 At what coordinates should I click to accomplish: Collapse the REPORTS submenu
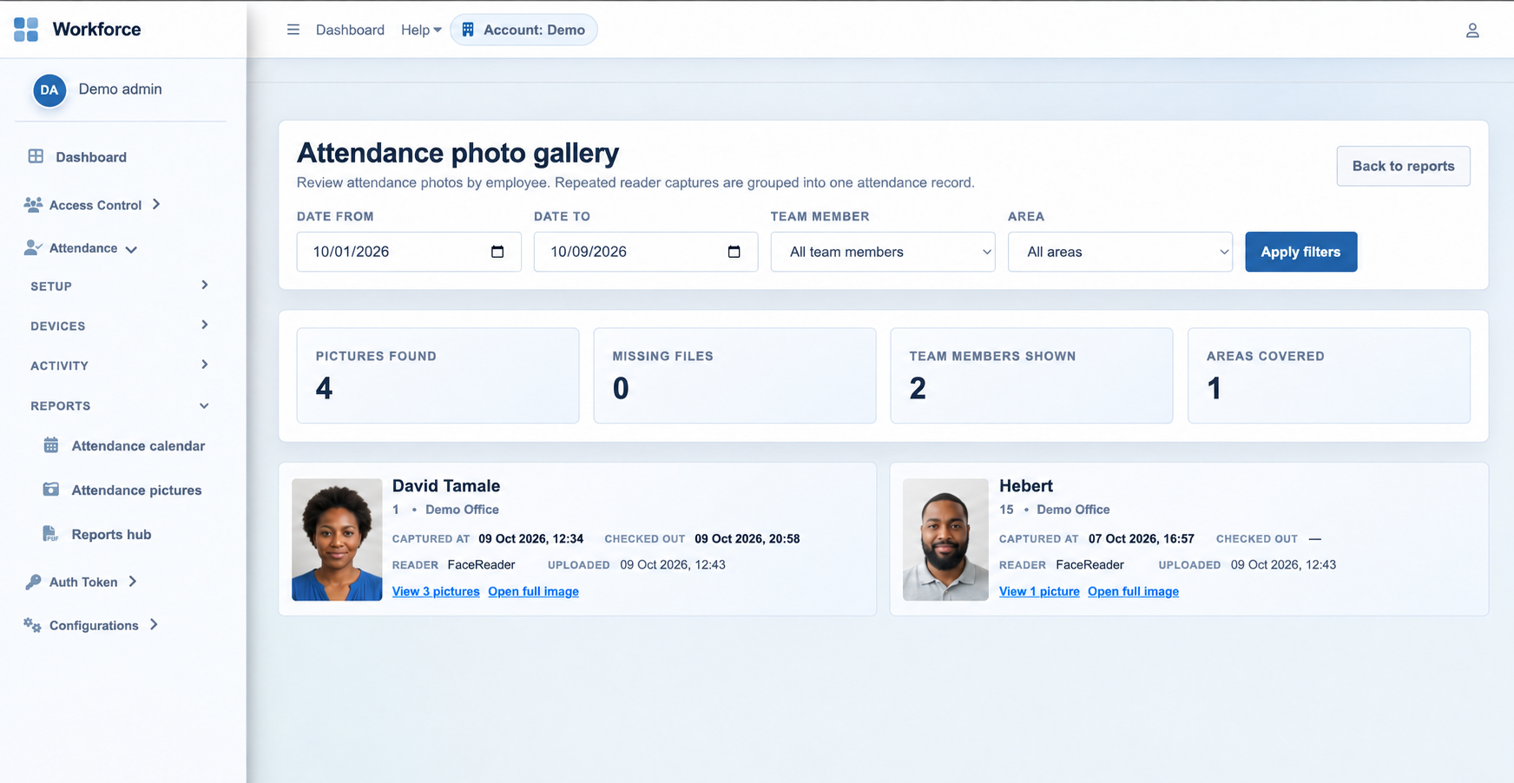click(120, 405)
